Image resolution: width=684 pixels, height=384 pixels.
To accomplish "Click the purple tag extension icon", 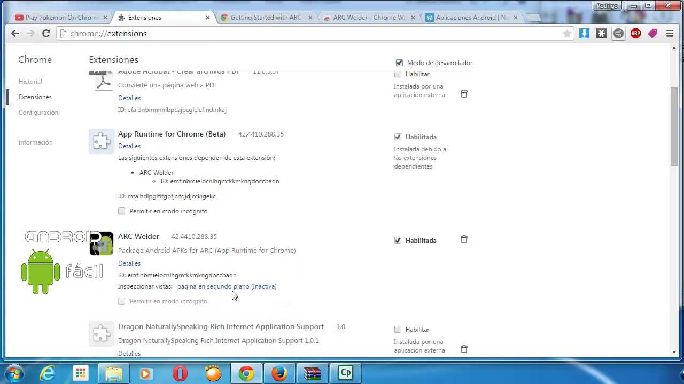I will click(x=652, y=34).
